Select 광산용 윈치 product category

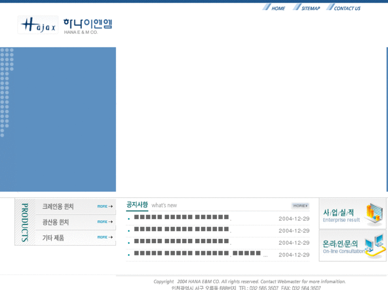(56, 222)
